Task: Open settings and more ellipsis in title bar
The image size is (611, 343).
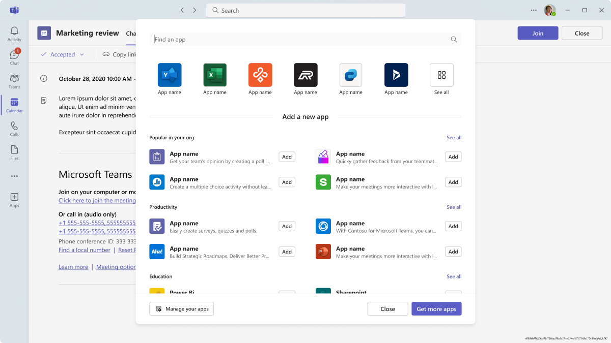Action: (x=534, y=10)
